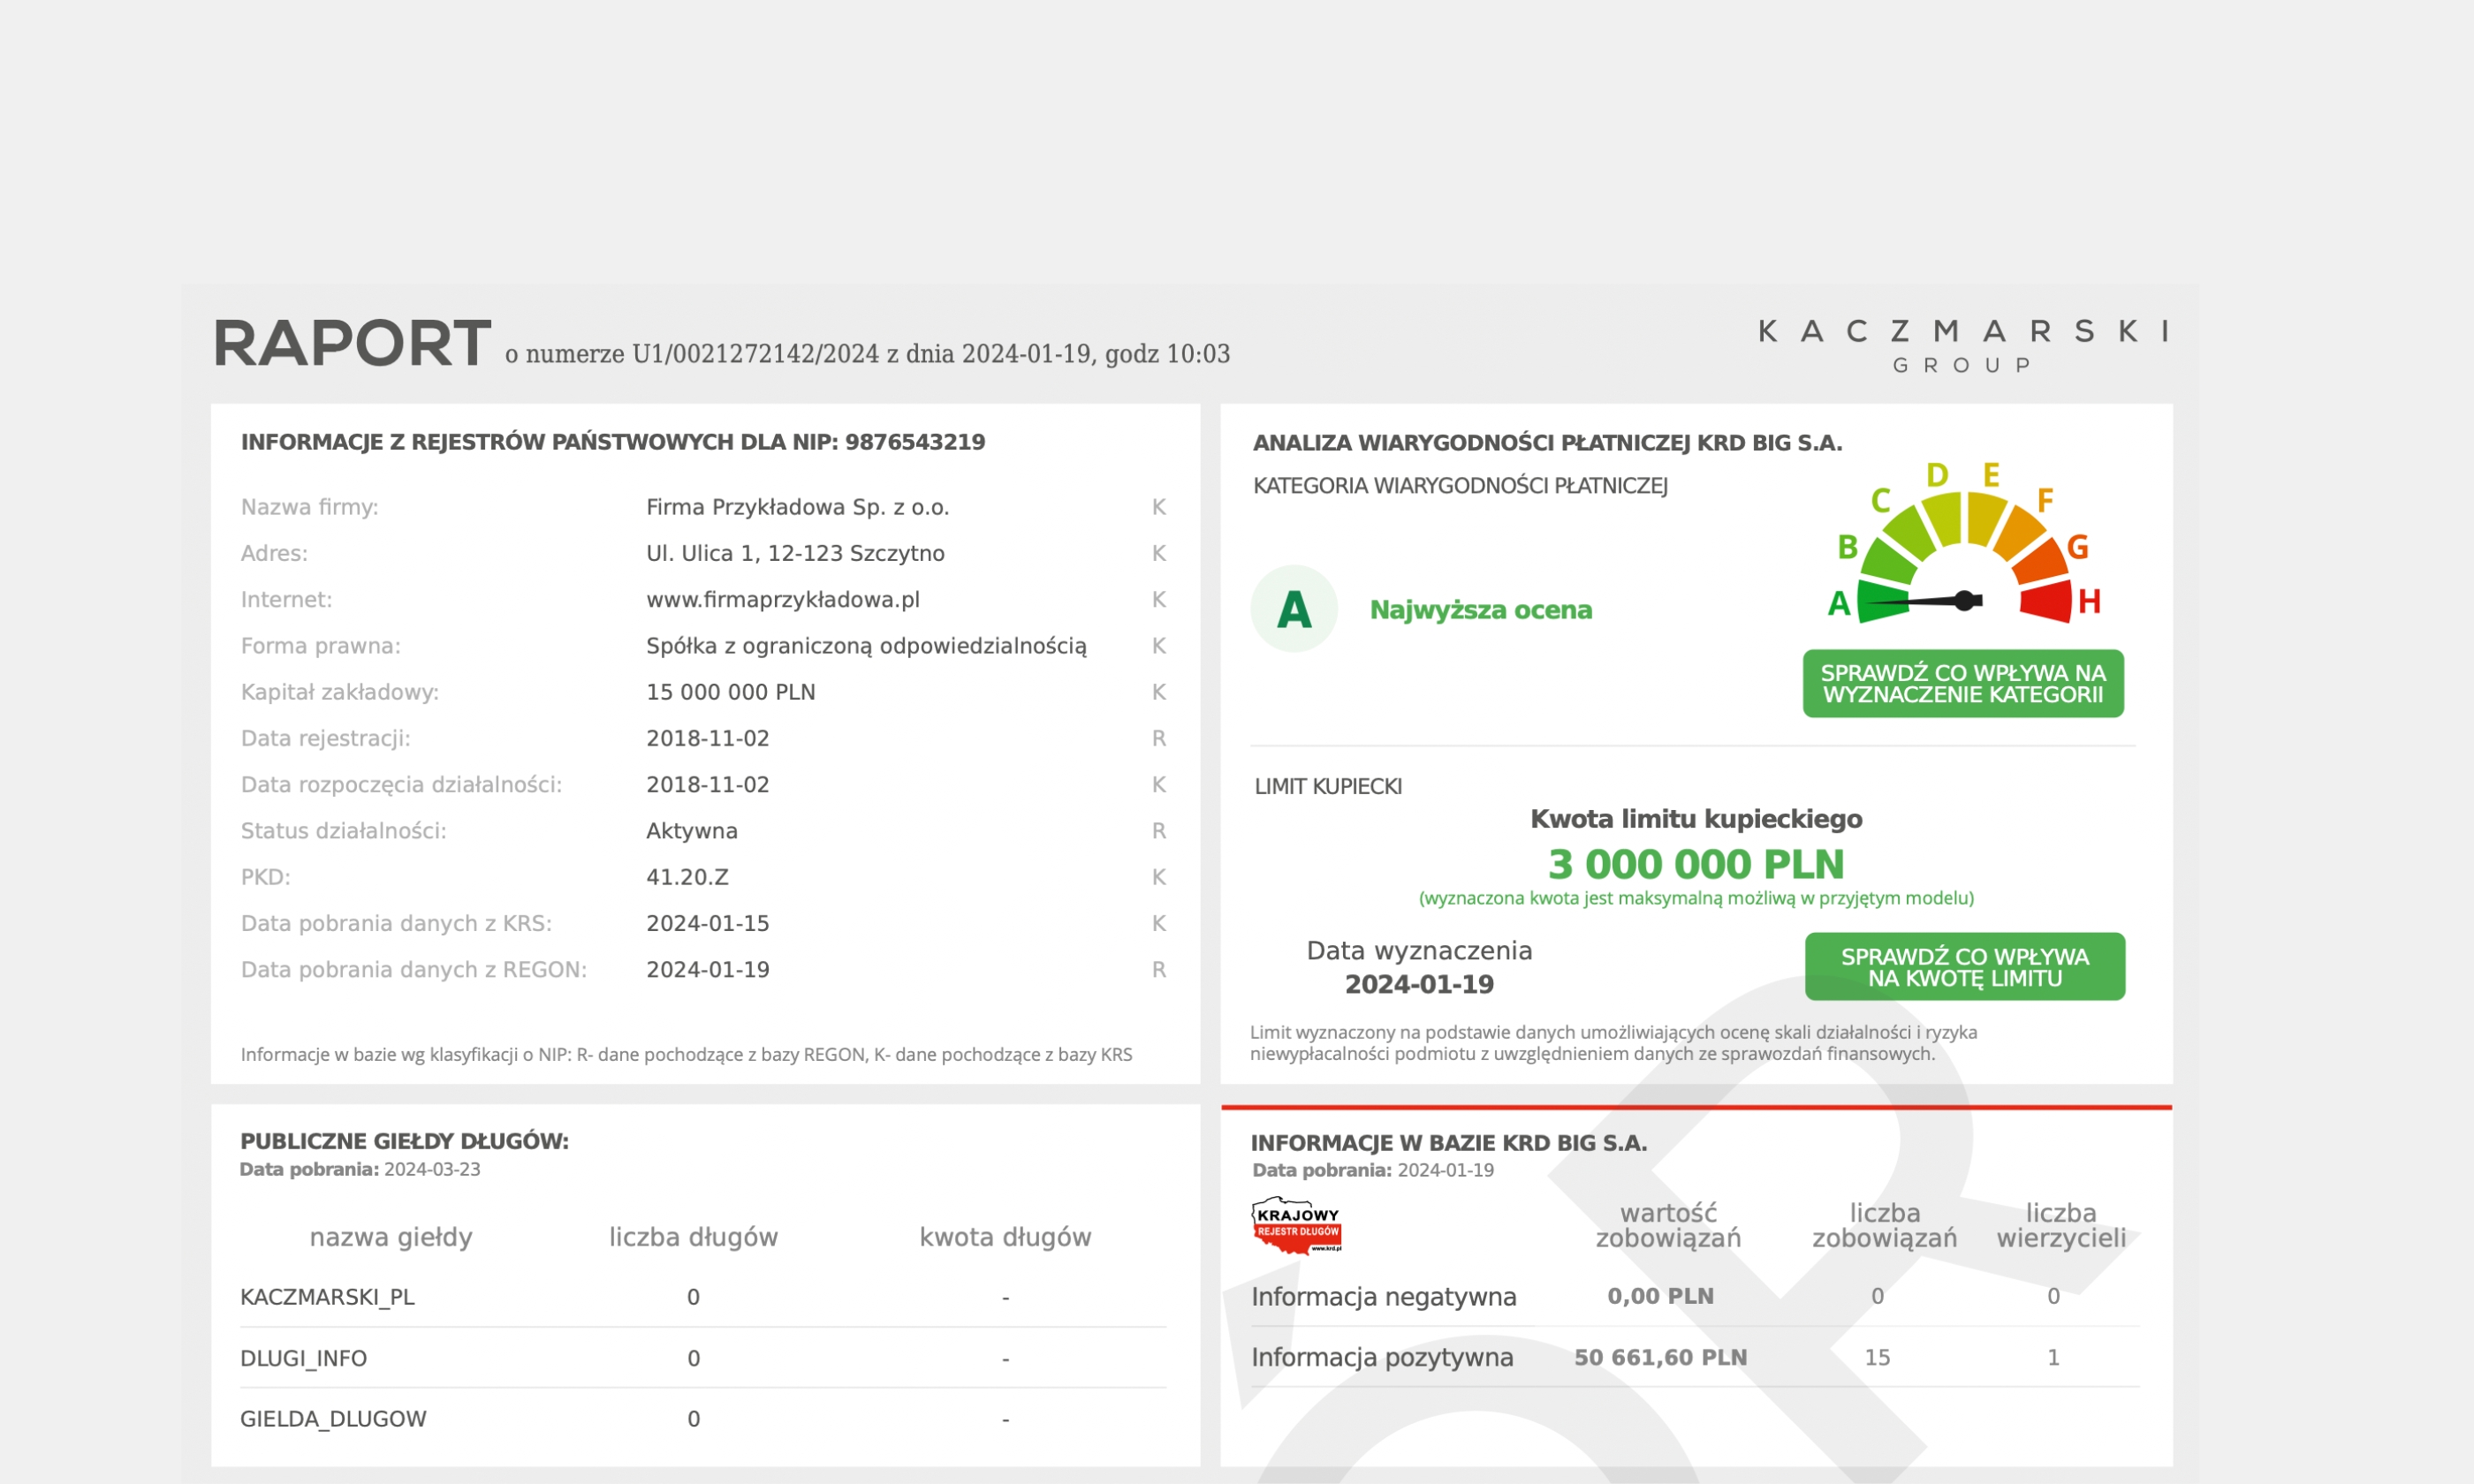Click the debt count 0 in DLUGI_INFO row
The height and width of the screenshot is (1484, 2474).
694,1359
